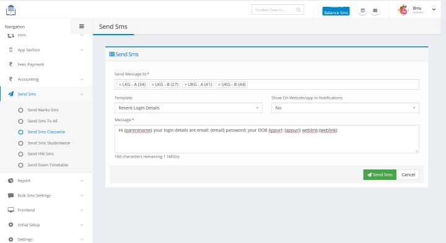Screen dimensions: 446x243
Task: Remove the LKG - A (34) tag
Action: [120, 85]
